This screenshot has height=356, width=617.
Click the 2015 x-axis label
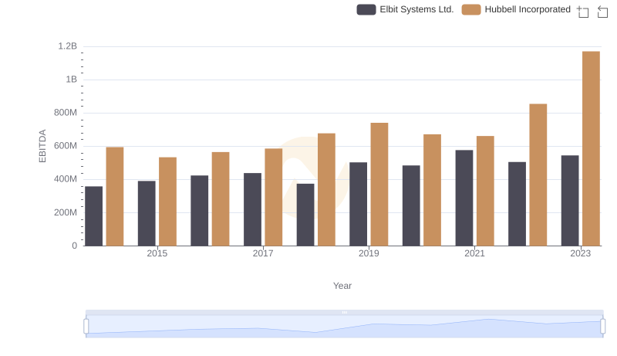coord(157,253)
